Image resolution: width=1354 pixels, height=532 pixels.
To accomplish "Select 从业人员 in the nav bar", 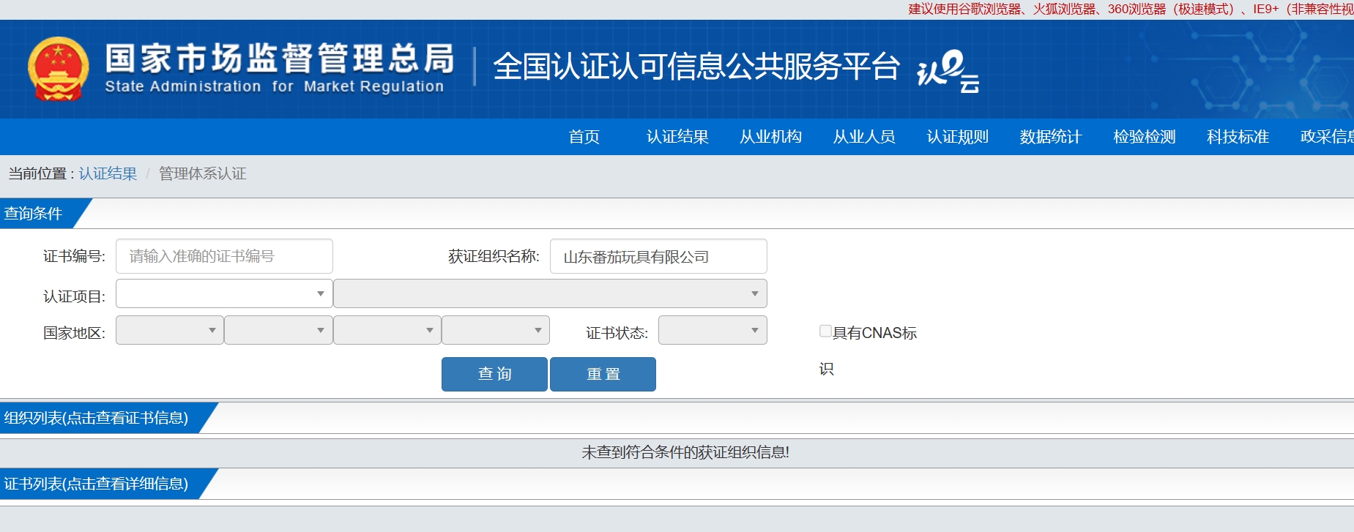I will click(x=864, y=137).
